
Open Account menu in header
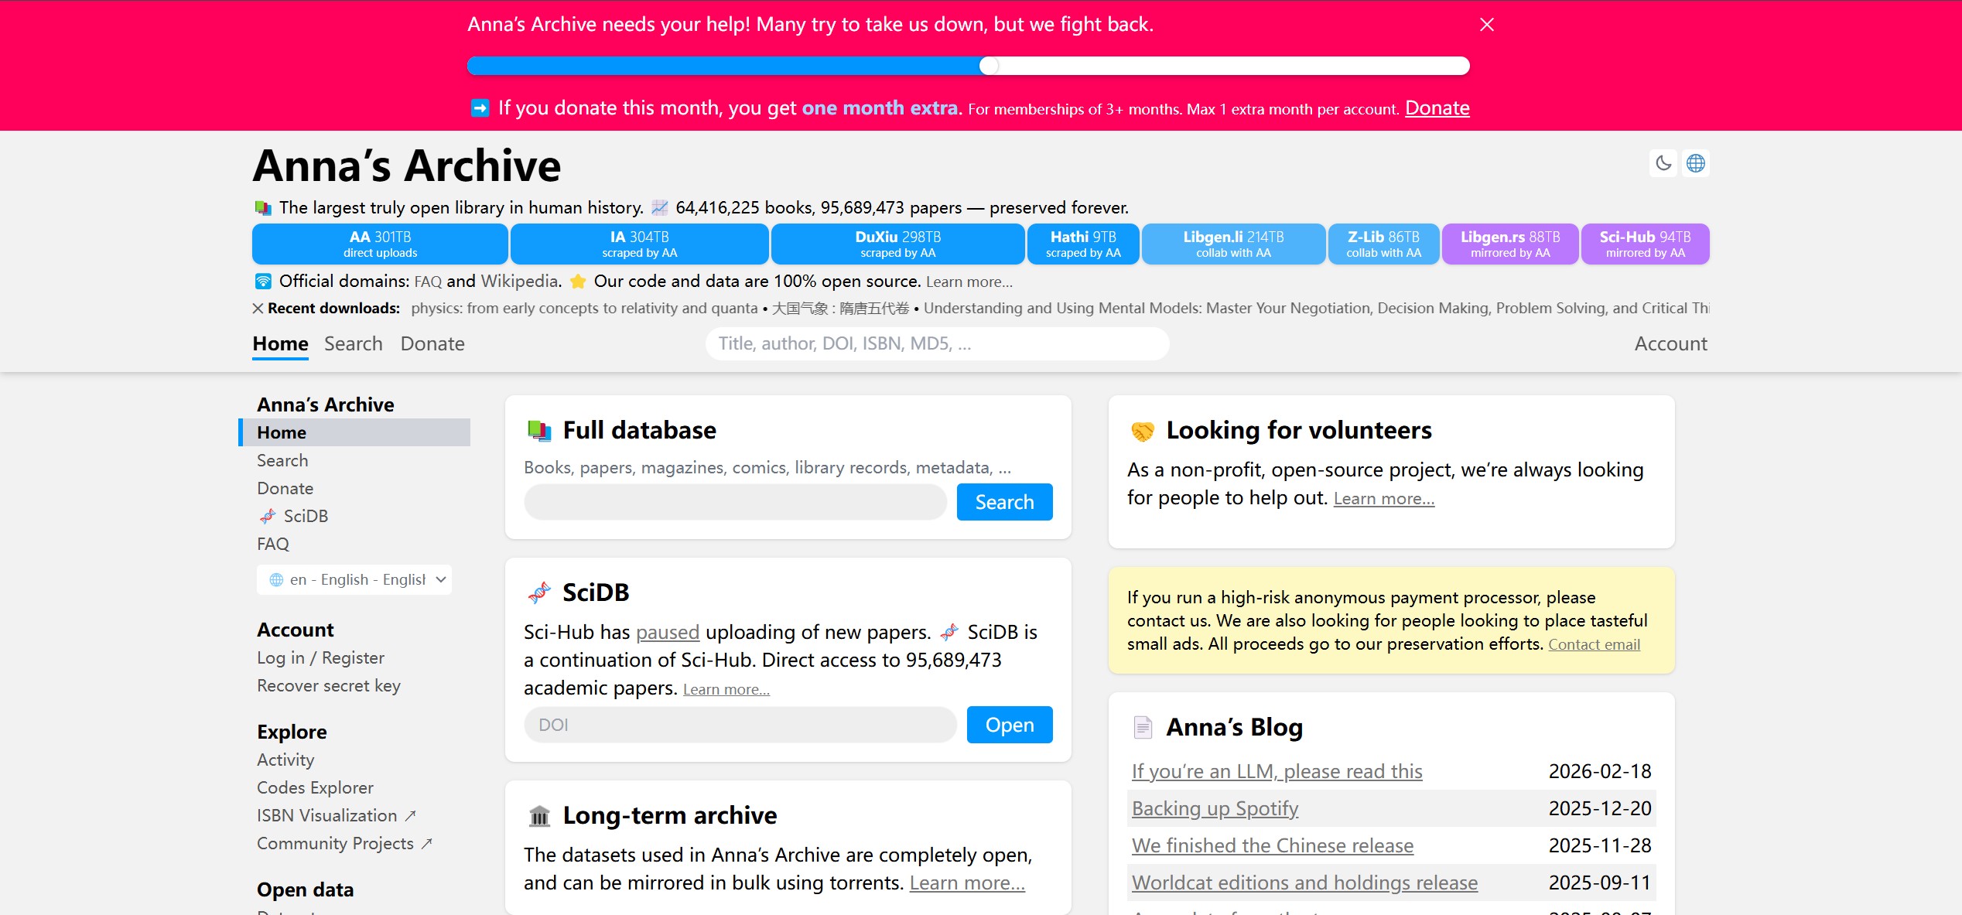click(1670, 344)
